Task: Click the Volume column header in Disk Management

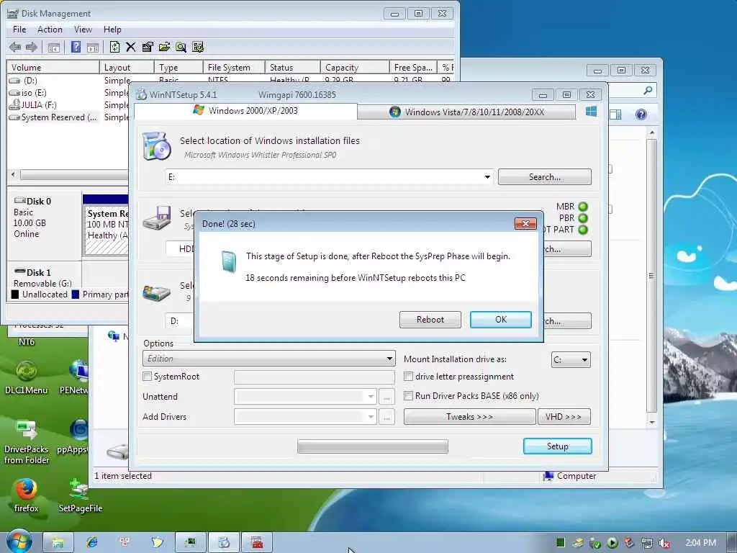Action: click(53, 68)
